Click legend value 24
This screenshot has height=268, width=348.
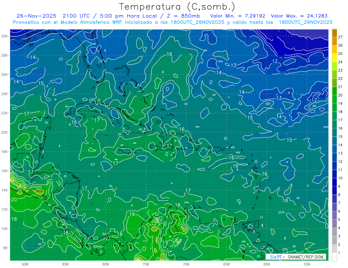pos(340,62)
